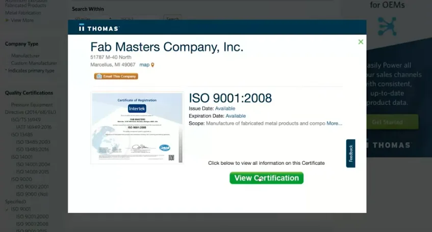
Task: Close the certificate modal with the green X
Action: (x=361, y=42)
